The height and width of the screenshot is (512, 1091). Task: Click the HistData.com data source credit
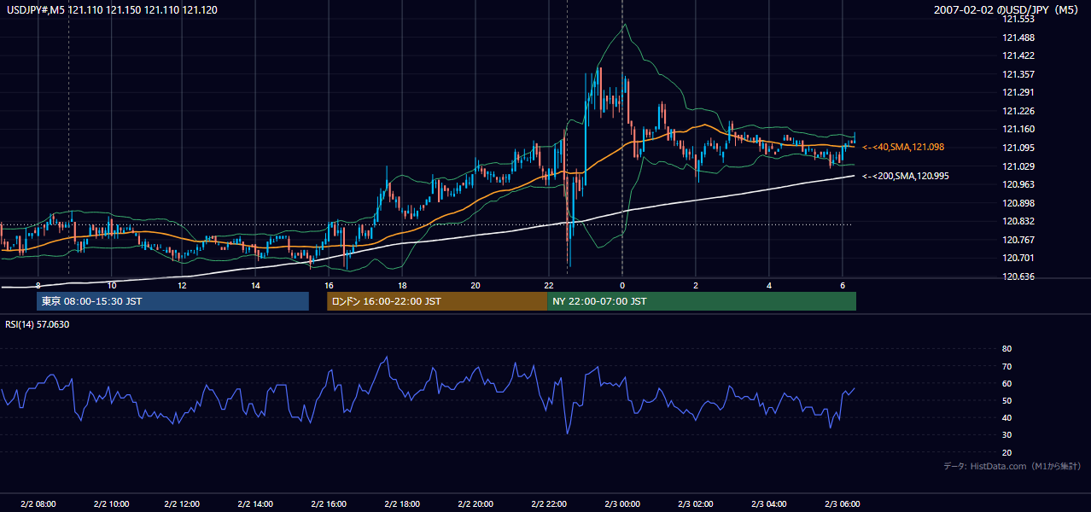1012,466
